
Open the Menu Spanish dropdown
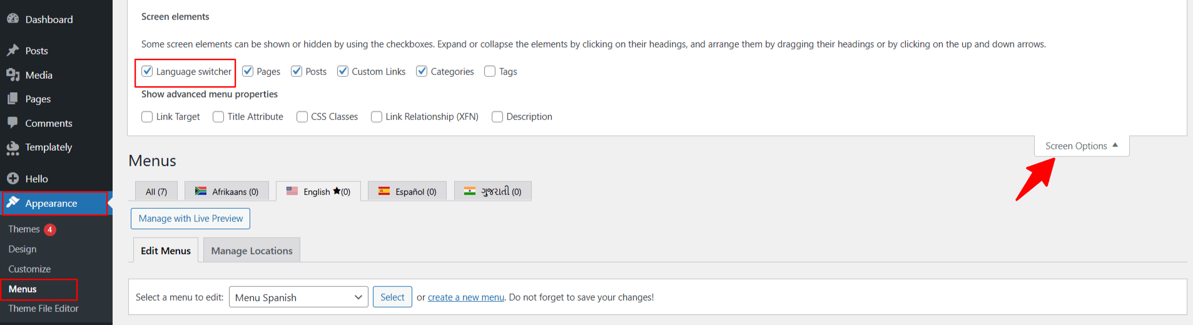pos(298,297)
